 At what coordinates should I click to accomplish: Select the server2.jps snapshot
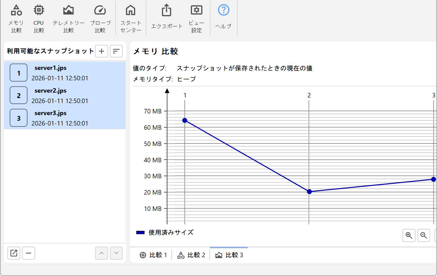[65, 95]
